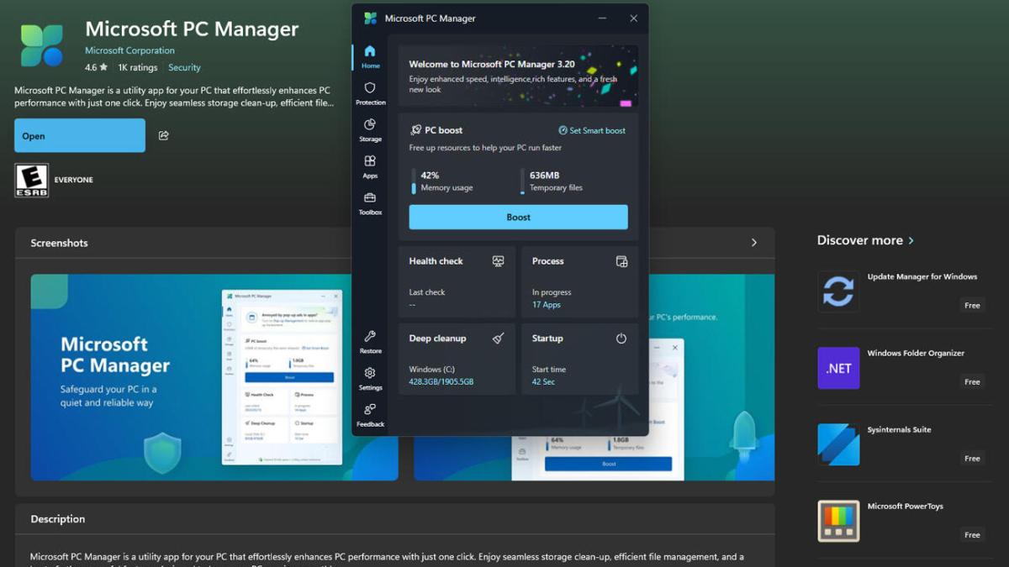Click the Windows Folder Organizer .NET icon
The height and width of the screenshot is (567, 1009).
click(838, 368)
